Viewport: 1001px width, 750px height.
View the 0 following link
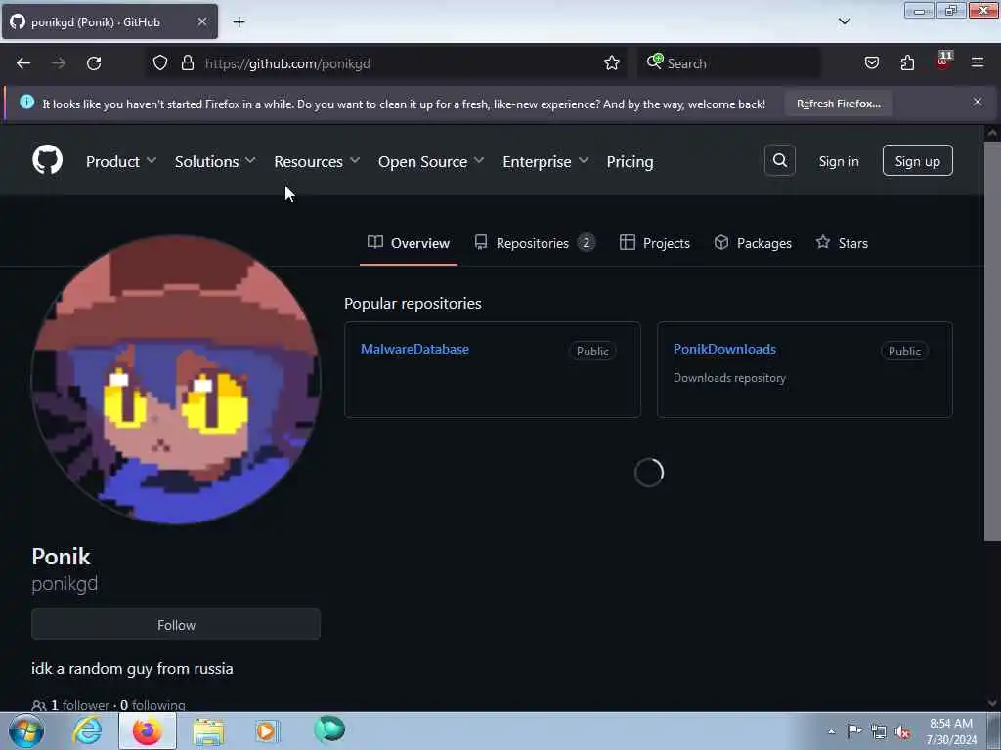[153, 705]
